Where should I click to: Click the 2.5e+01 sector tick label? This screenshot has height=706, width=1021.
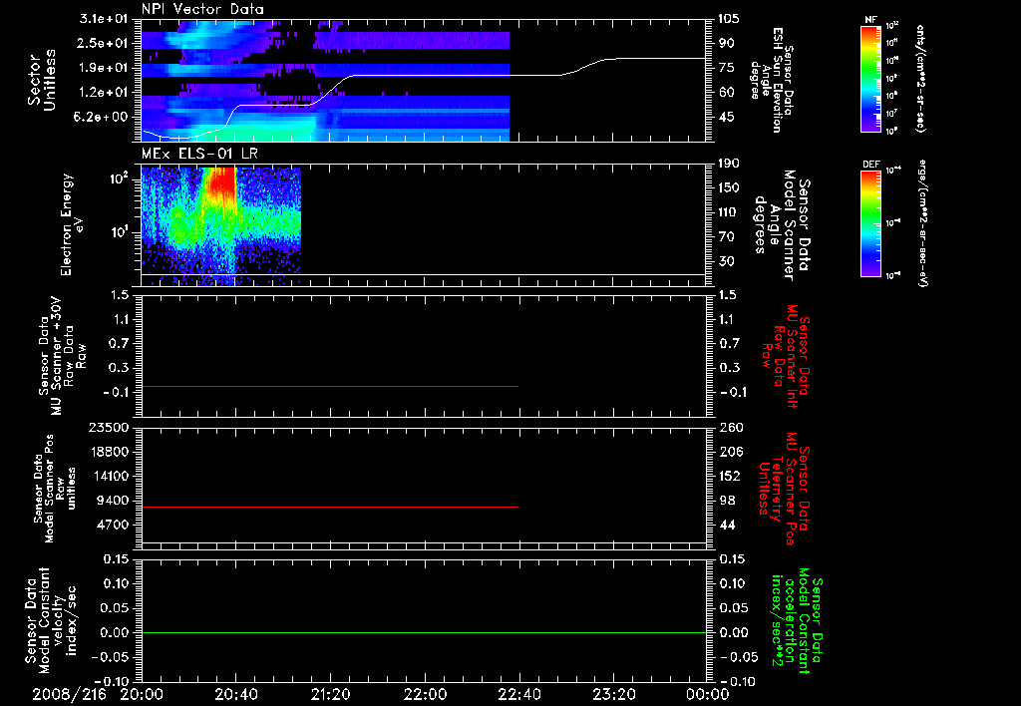click(x=103, y=43)
